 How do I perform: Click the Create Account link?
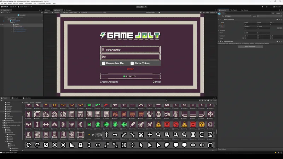click(x=109, y=82)
